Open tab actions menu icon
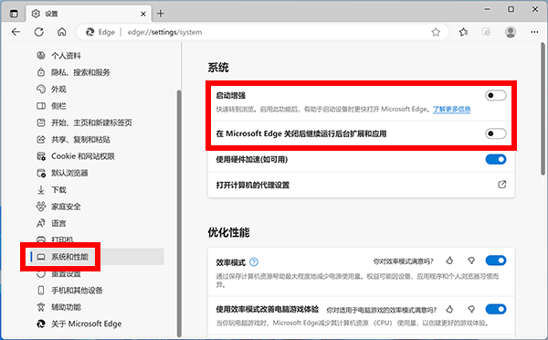The width and height of the screenshot is (548, 340). coord(14,14)
